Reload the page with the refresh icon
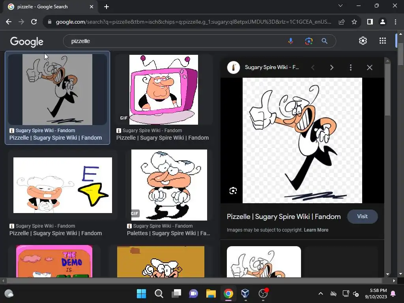Screen dimensions: 404x303 click(x=34, y=22)
